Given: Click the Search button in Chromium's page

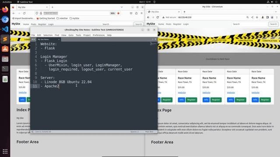Looking at the screenshot, I should click(273, 24).
